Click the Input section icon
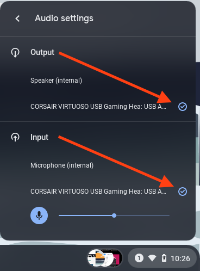The width and height of the screenshot is (200, 271). coord(15,137)
